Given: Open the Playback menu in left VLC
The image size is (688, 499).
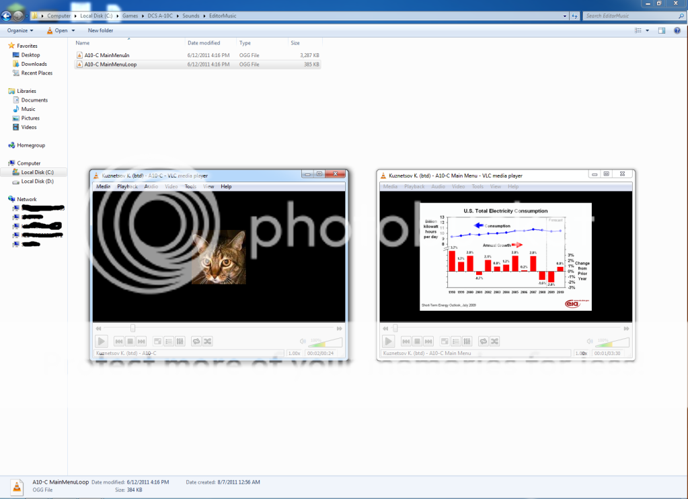Looking at the screenshot, I should tap(127, 186).
